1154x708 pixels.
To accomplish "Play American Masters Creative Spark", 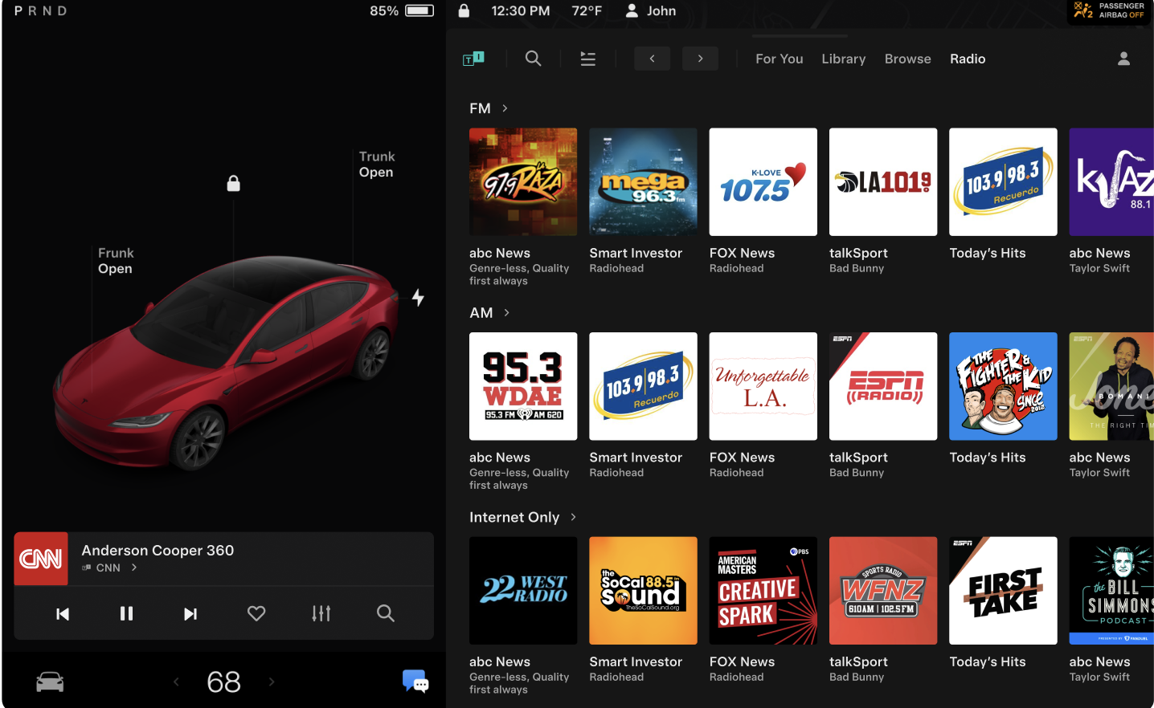I will (x=763, y=591).
